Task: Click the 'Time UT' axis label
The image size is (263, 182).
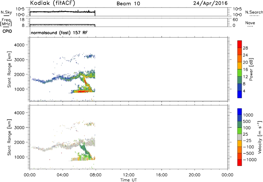Action: coord(129,180)
